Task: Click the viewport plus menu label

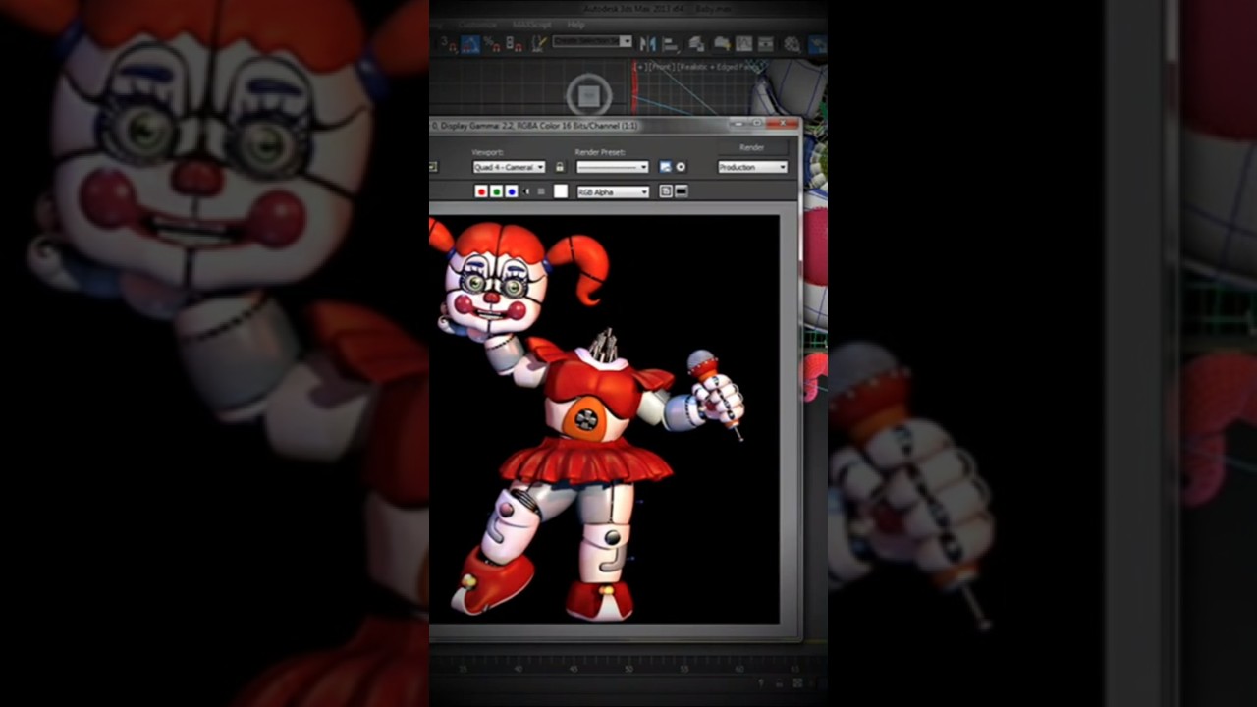Action: (x=641, y=67)
